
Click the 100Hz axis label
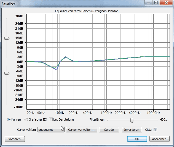60,113
